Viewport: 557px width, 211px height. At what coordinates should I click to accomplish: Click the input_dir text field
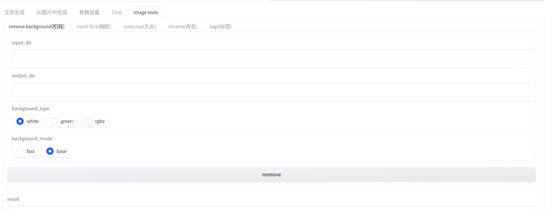click(x=272, y=57)
